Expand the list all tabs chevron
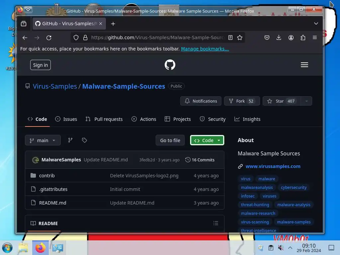This screenshot has width=340, height=255. [x=316, y=24]
